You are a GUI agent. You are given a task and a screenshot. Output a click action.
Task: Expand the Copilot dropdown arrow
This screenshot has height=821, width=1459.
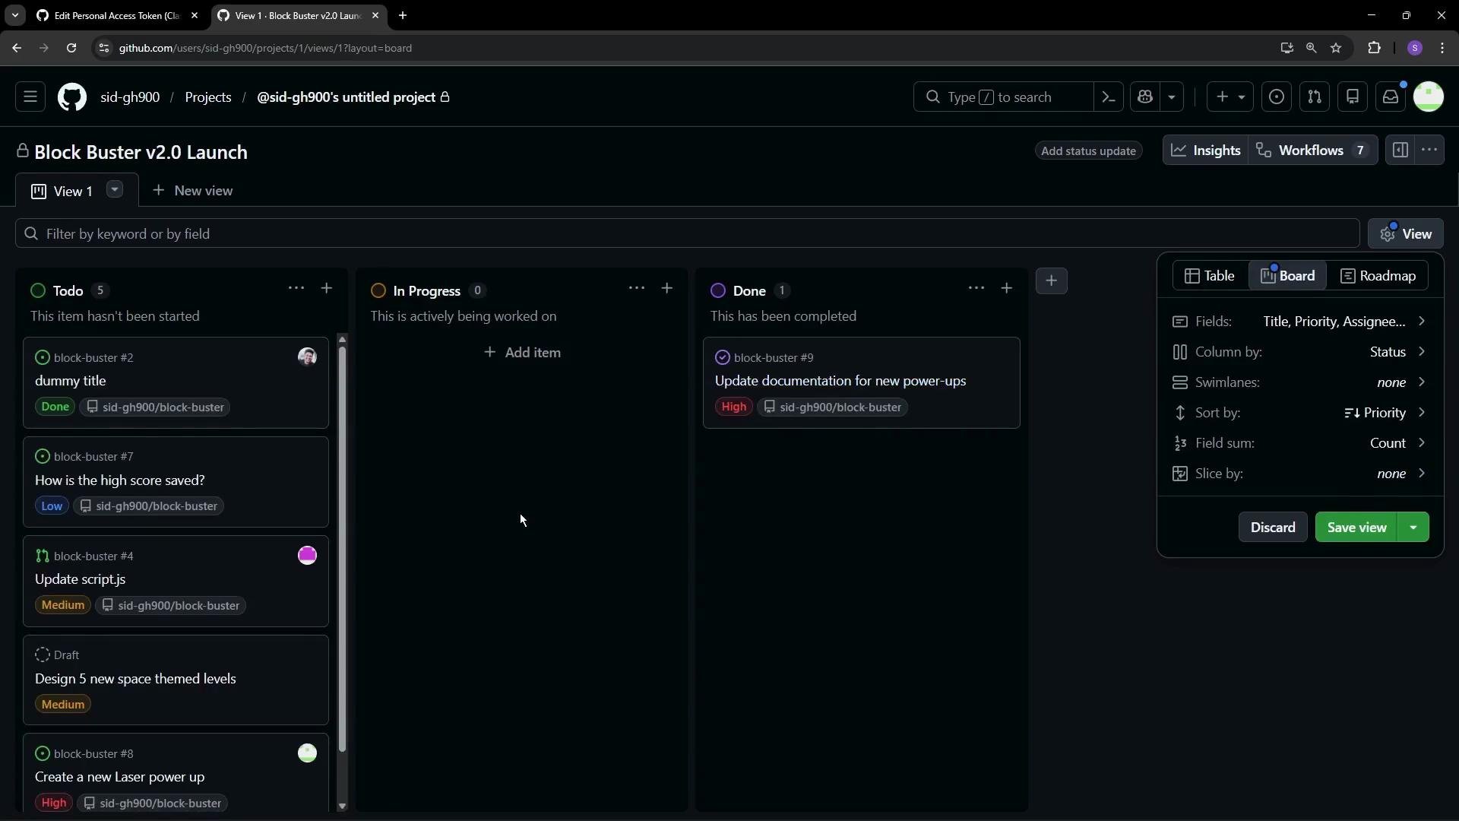pos(1172,97)
